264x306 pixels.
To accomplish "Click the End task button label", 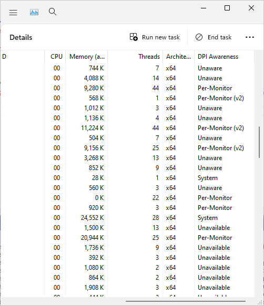I will [219, 37].
